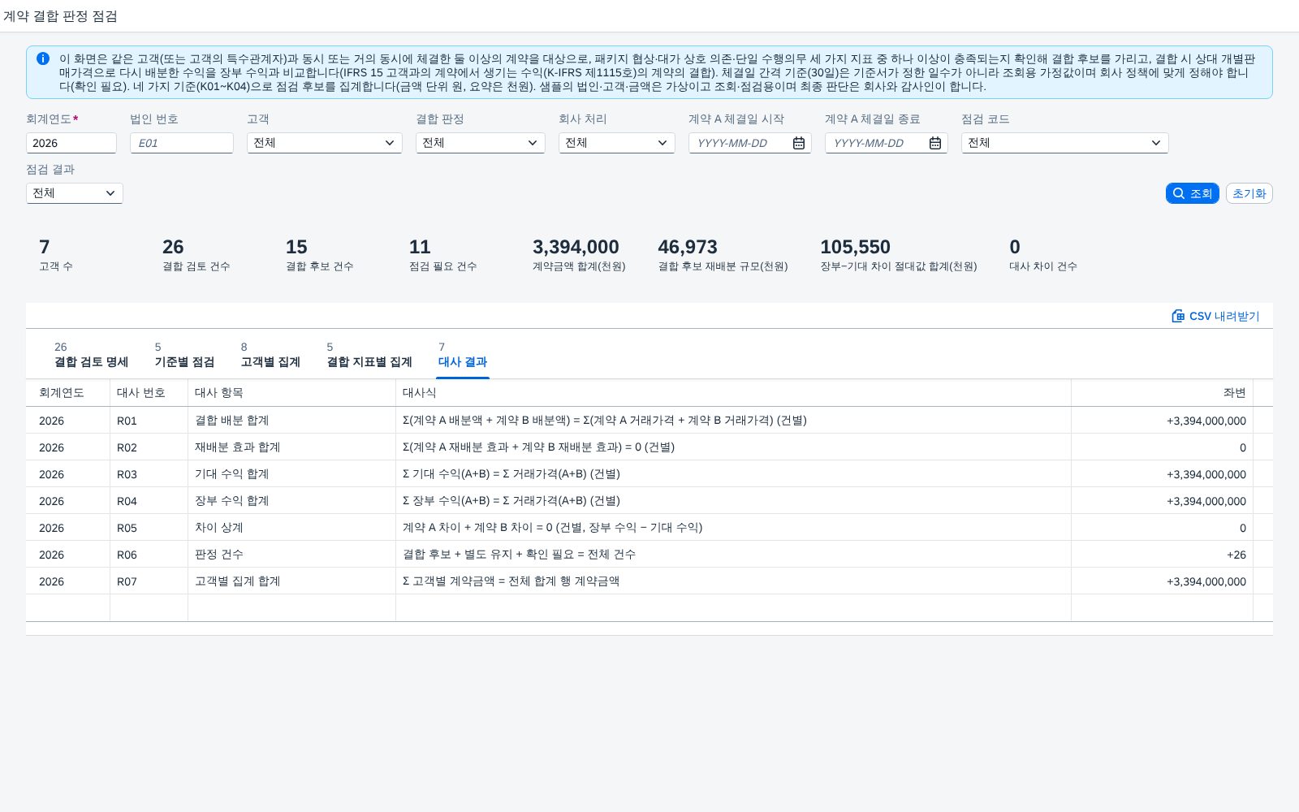Screen dimensions: 1299x812
Task: Click the CSV download icon
Action: [x=1178, y=316]
